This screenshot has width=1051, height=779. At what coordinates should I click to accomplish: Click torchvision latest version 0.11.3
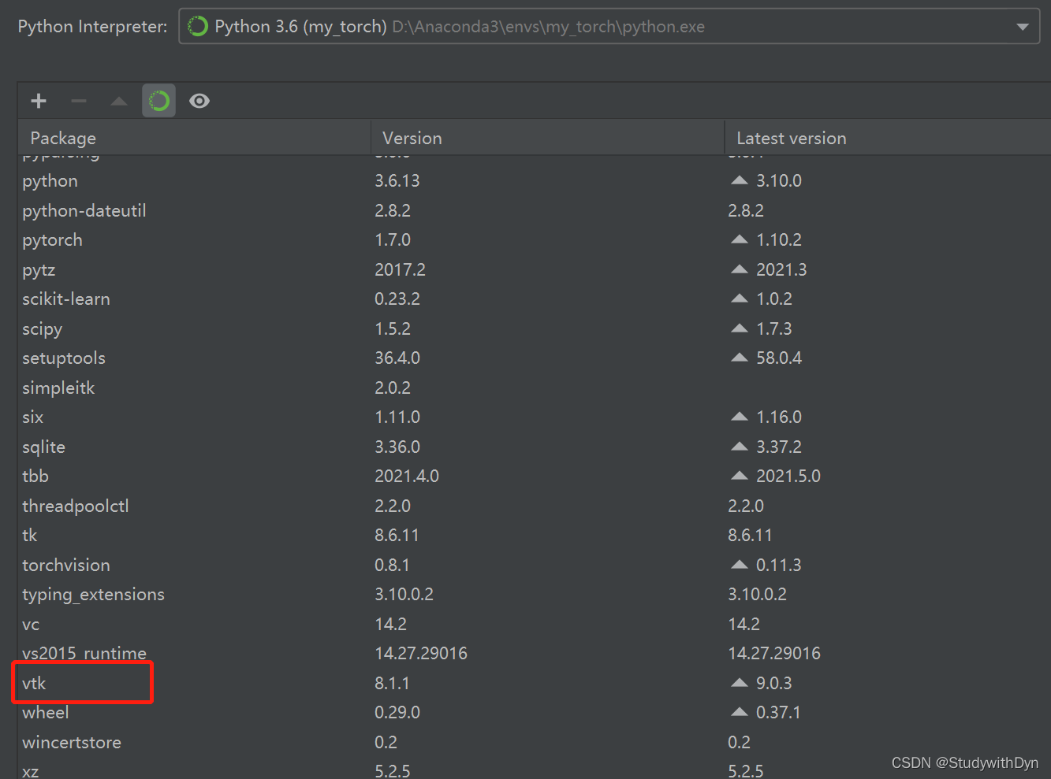click(x=779, y=565)
